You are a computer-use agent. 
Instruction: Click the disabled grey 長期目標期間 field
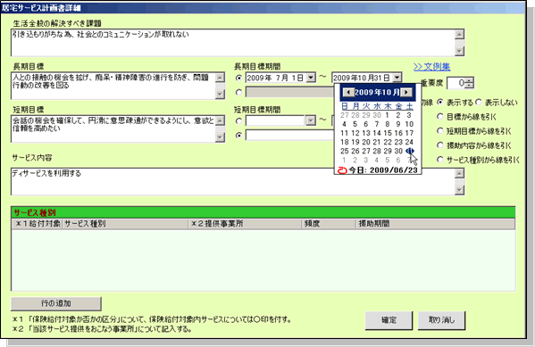pos(289,93)
